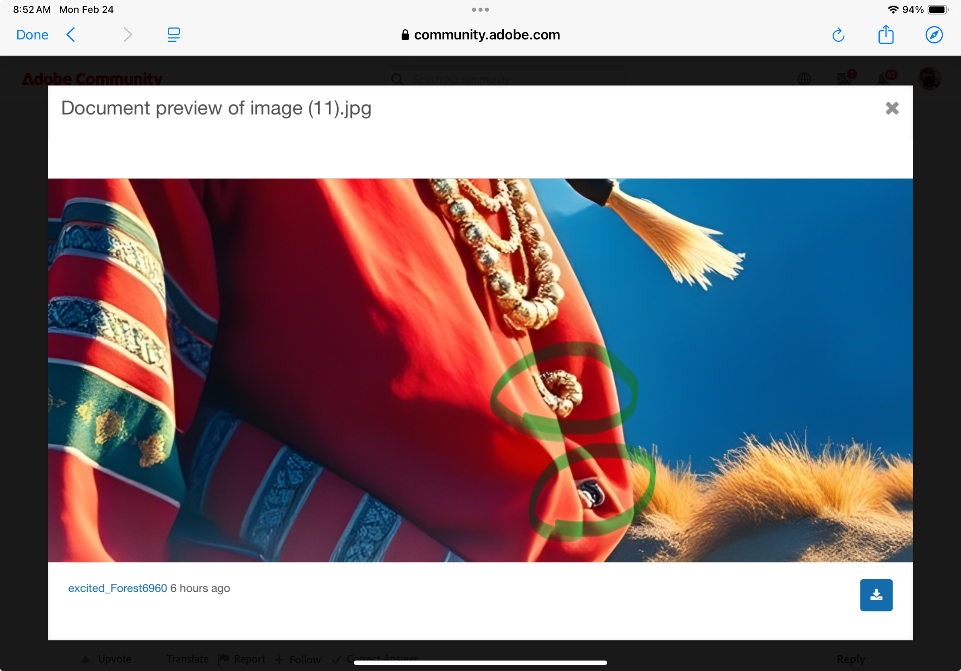Open the Safari share sheet
The image size is (961, 671).
point(886,35)
